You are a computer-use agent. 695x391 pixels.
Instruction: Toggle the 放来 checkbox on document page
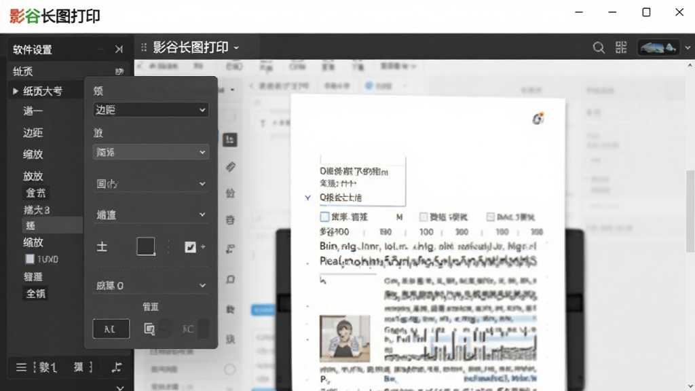click(324, 217)
